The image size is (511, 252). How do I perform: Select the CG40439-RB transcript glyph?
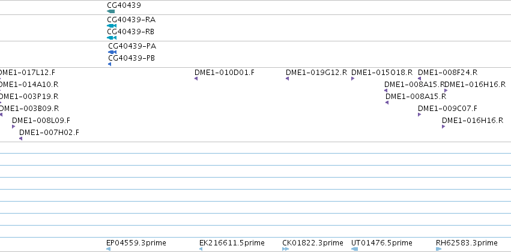tap(112, 38)
